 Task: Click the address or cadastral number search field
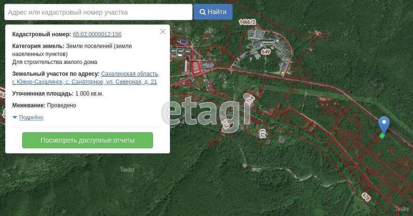click(x=98, y=12)
